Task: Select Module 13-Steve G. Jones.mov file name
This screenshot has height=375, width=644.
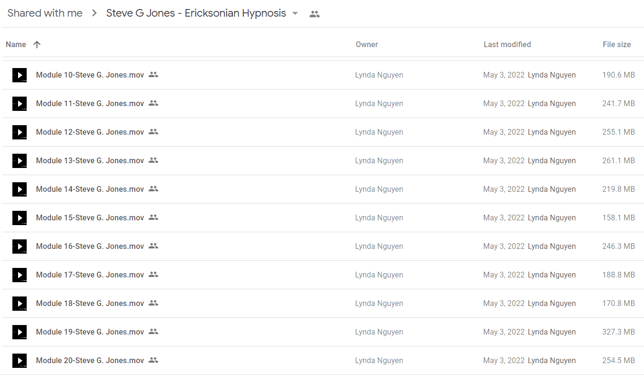Action: 90,160
